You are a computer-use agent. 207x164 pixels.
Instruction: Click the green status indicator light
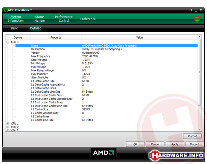[x=197, y=19]
